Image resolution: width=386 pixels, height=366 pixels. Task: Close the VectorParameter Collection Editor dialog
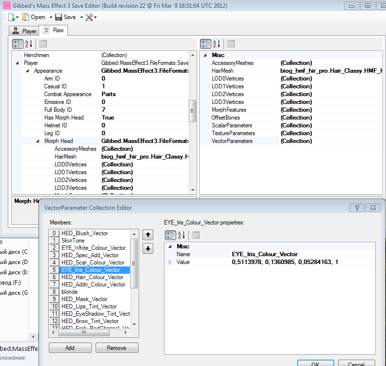pos(373,207)
